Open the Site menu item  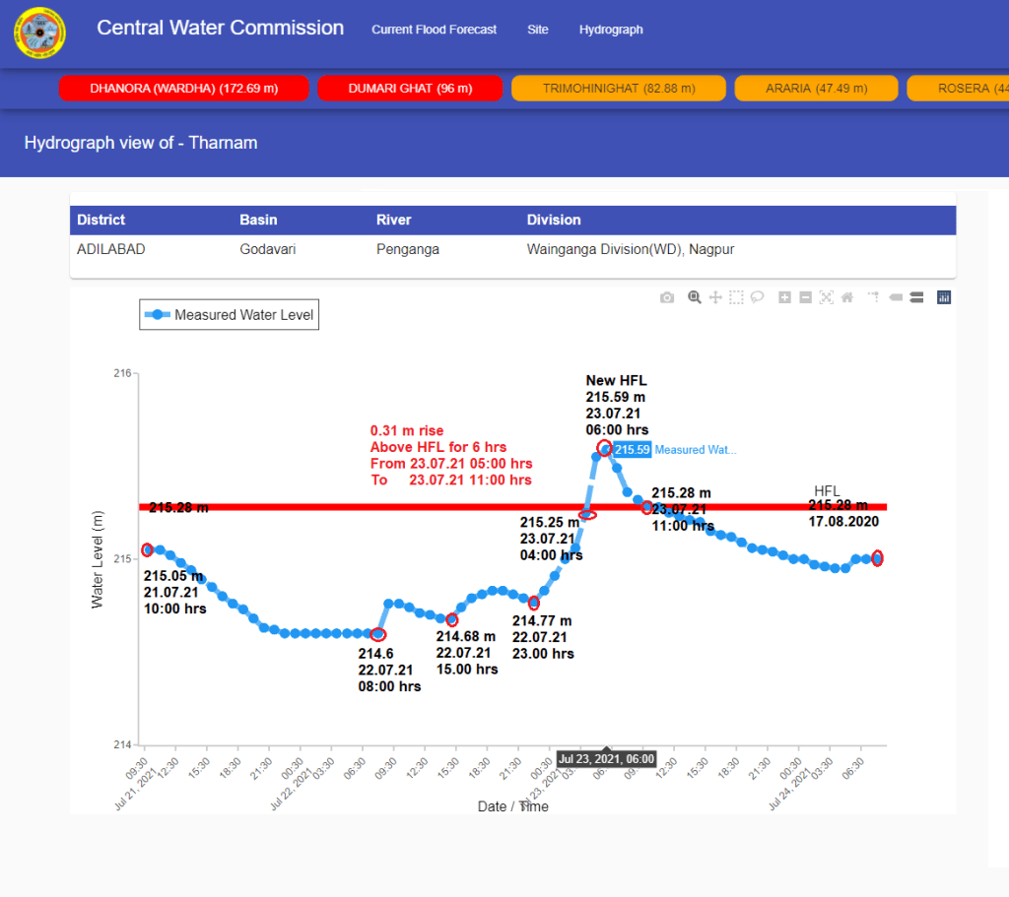point(537,30)
